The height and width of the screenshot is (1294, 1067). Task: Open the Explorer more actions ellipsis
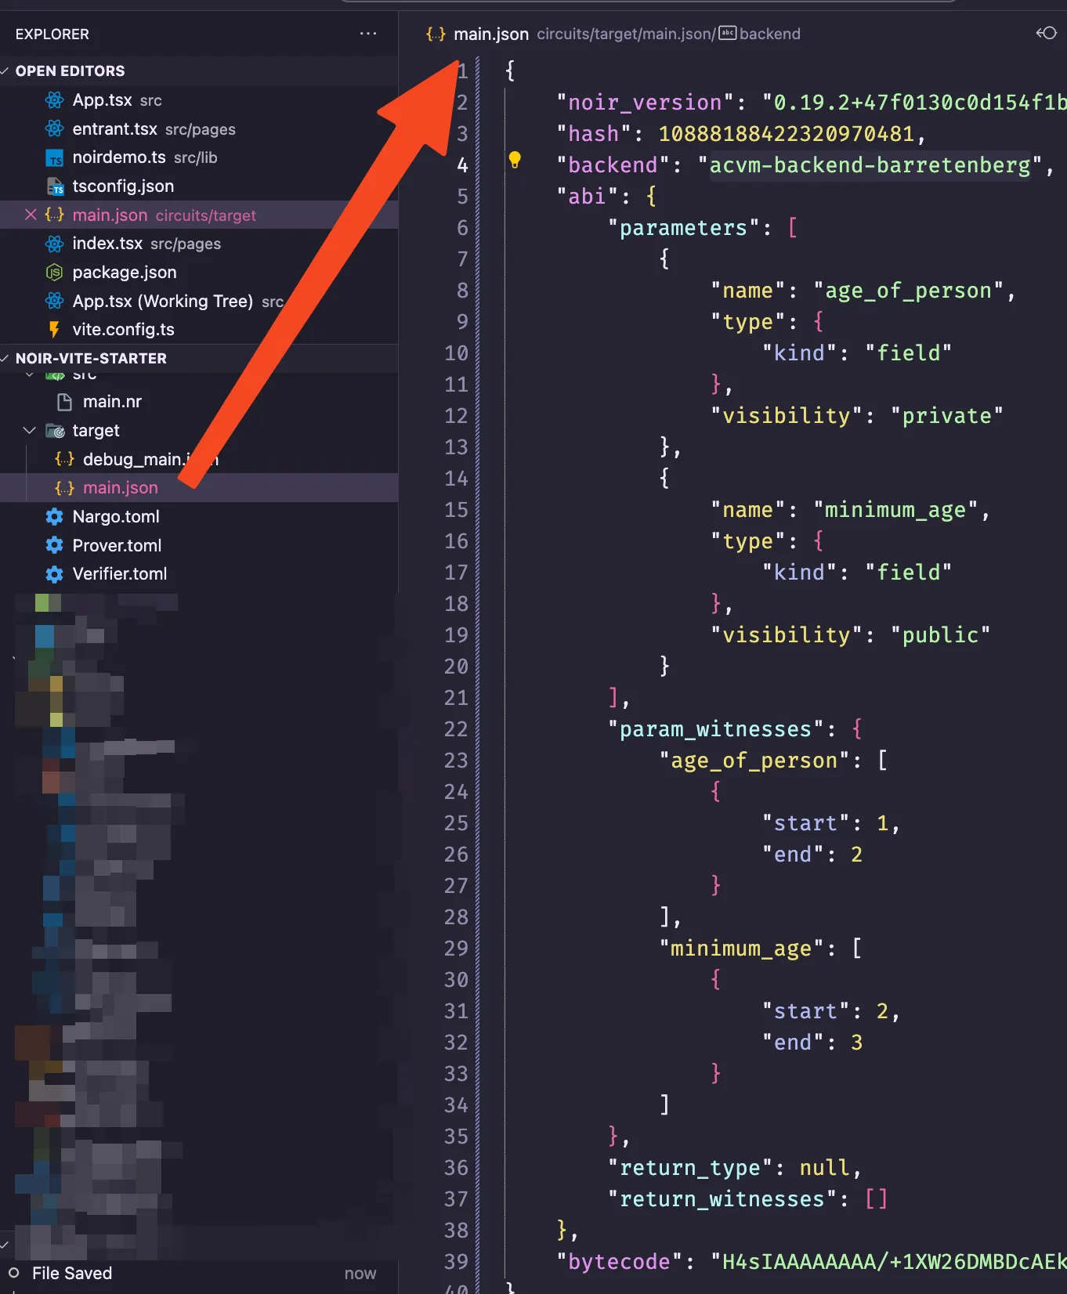(367, 34)
